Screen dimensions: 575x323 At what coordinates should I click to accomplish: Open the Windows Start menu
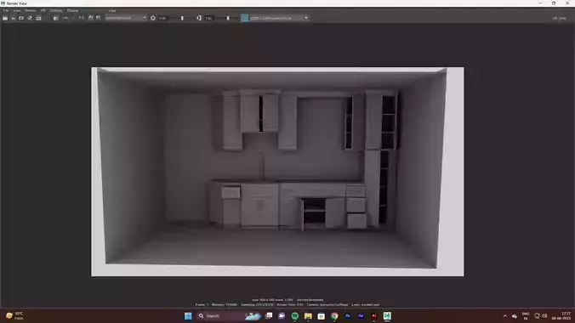(188, 315)
